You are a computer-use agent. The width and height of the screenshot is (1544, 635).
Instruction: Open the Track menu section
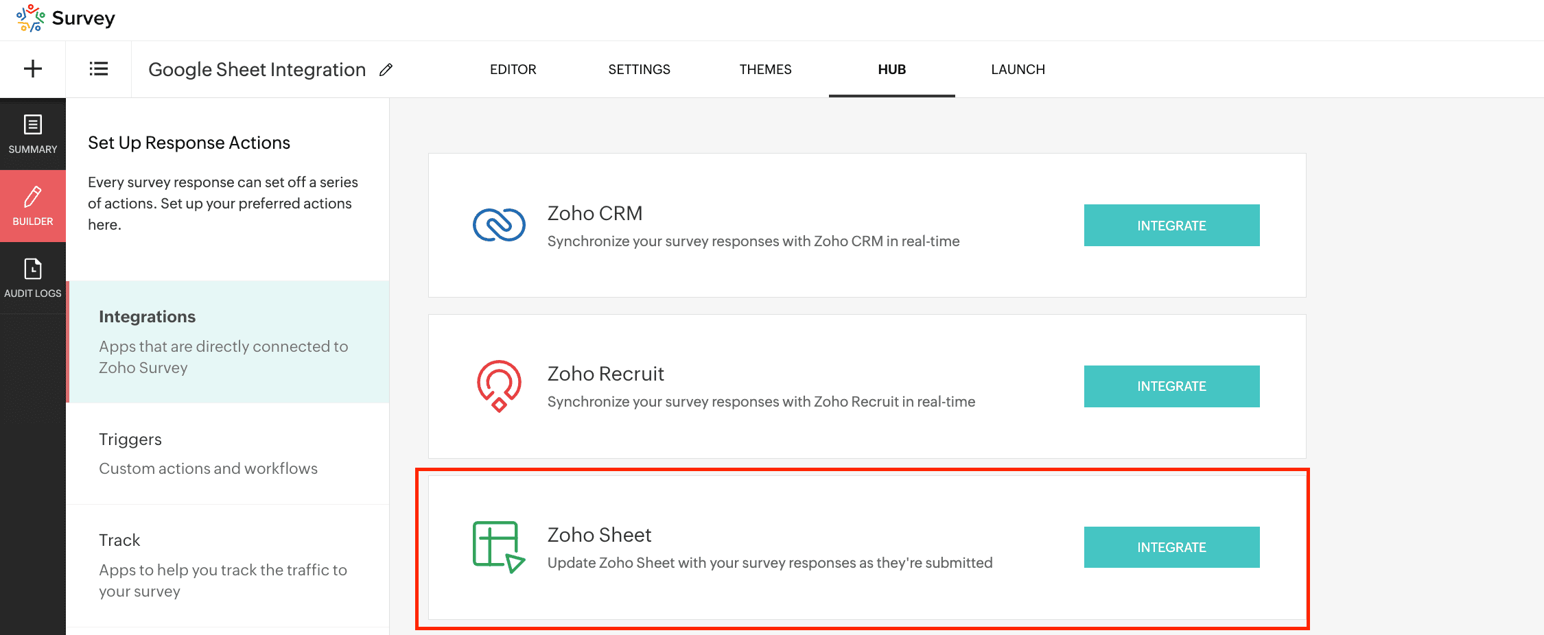[228, 565]
